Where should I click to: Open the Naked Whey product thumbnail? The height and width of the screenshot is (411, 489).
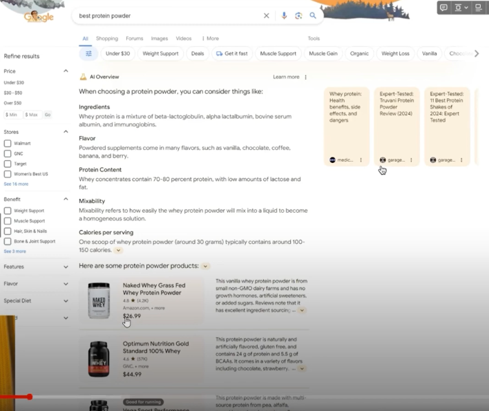99,300
